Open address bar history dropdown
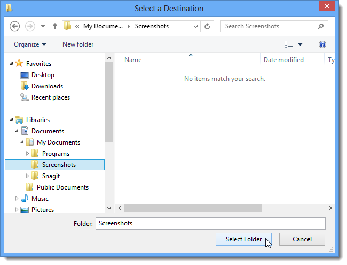 click(x=195, y=27)
